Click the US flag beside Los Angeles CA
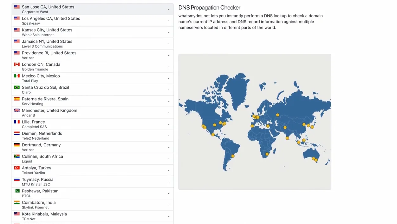The height and width of the screenshot is (224, 397). click(x=17, y=18)
